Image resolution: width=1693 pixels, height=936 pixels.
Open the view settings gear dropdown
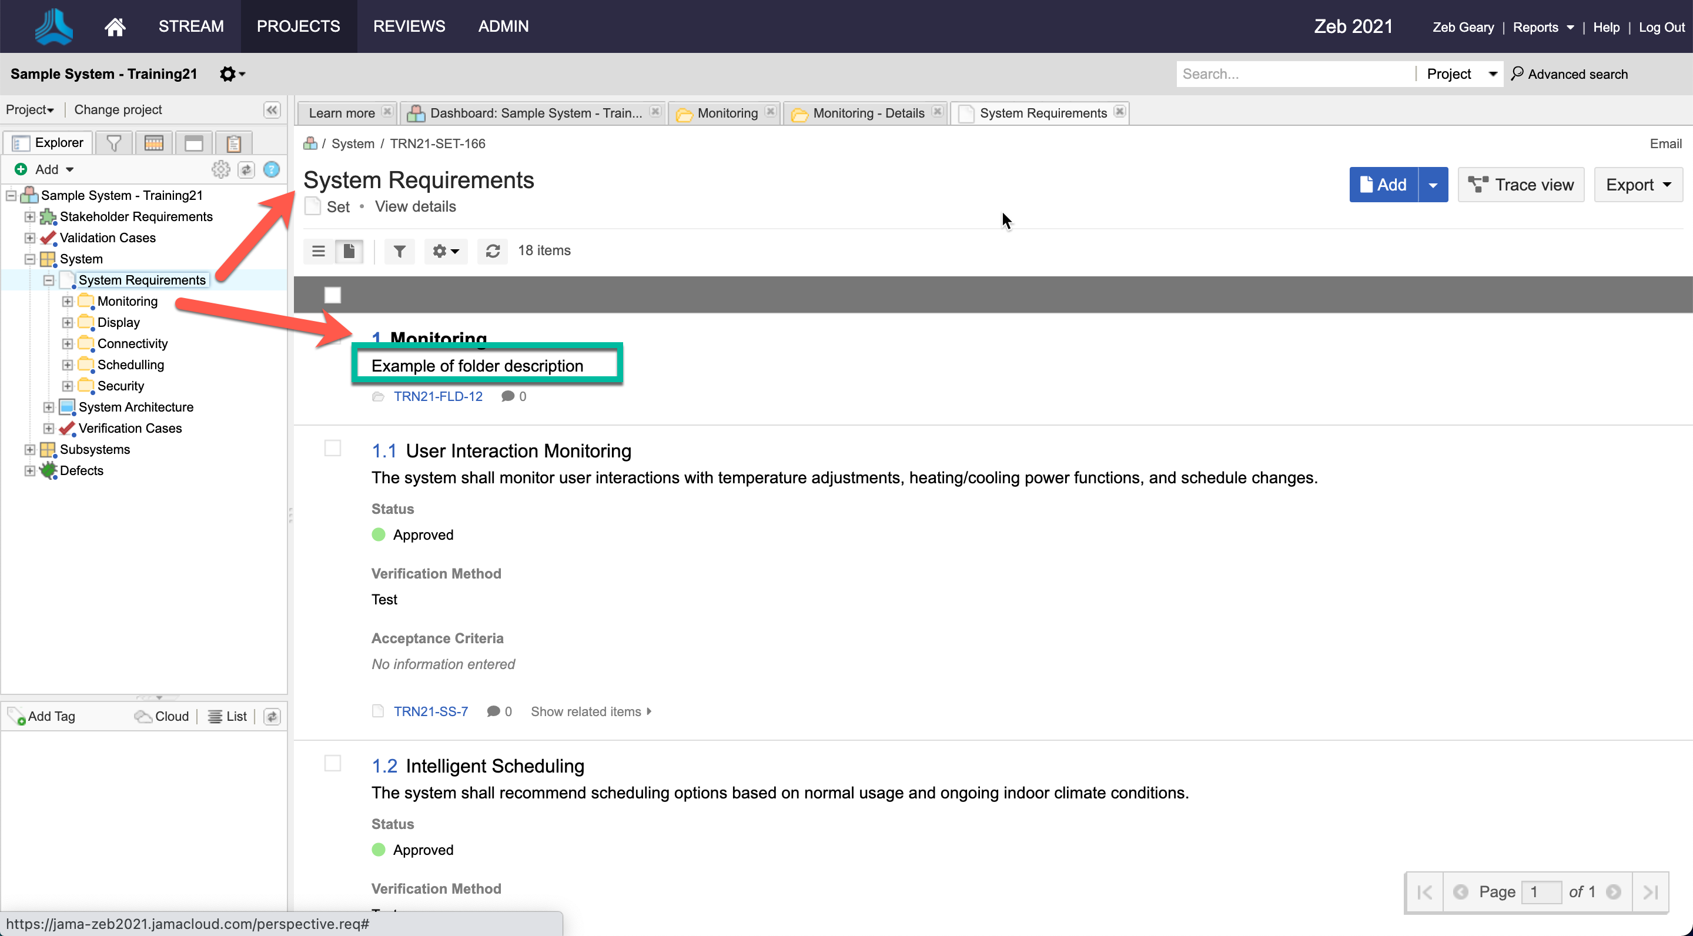(x=446, y=251)
